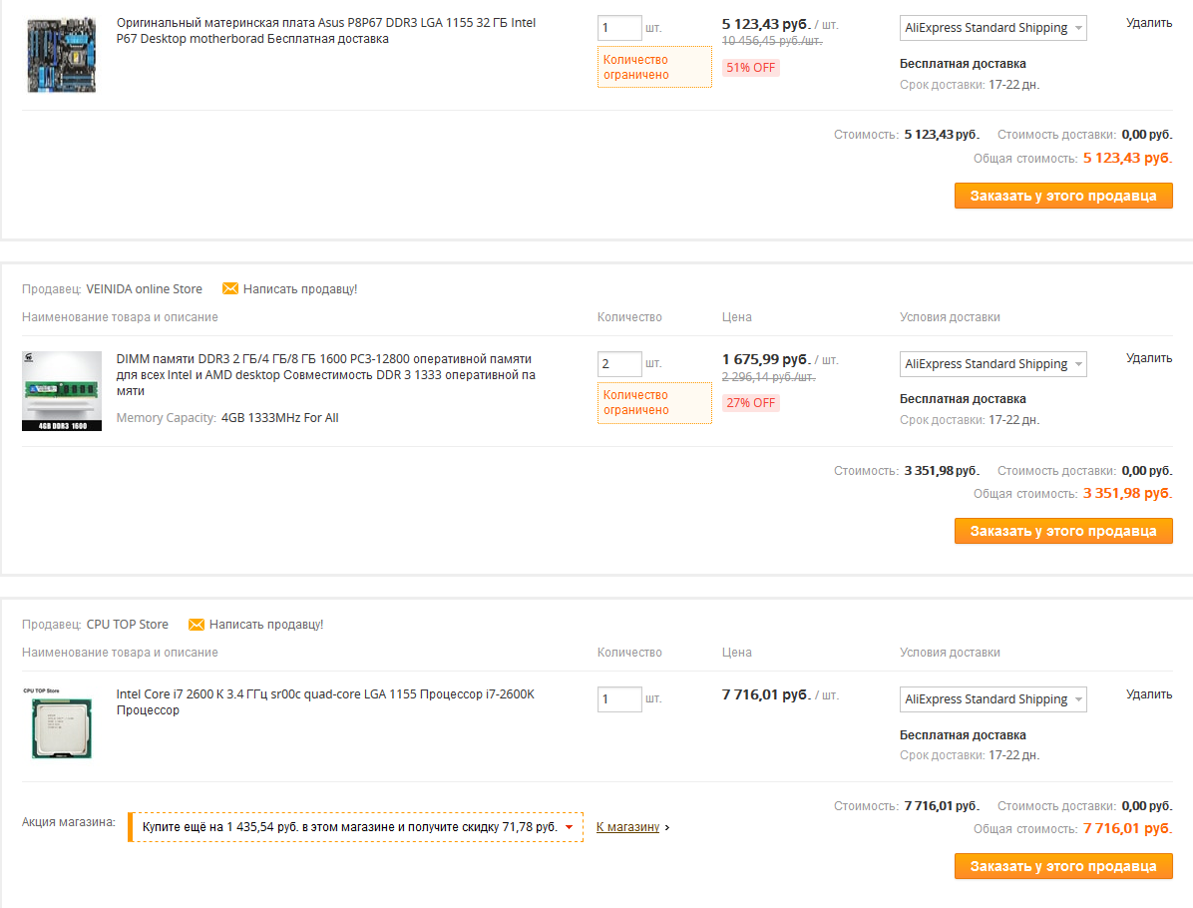Remove the DDR3 memory from cart
Viewport: 1193px width, 908px height.
point(1149,358)
